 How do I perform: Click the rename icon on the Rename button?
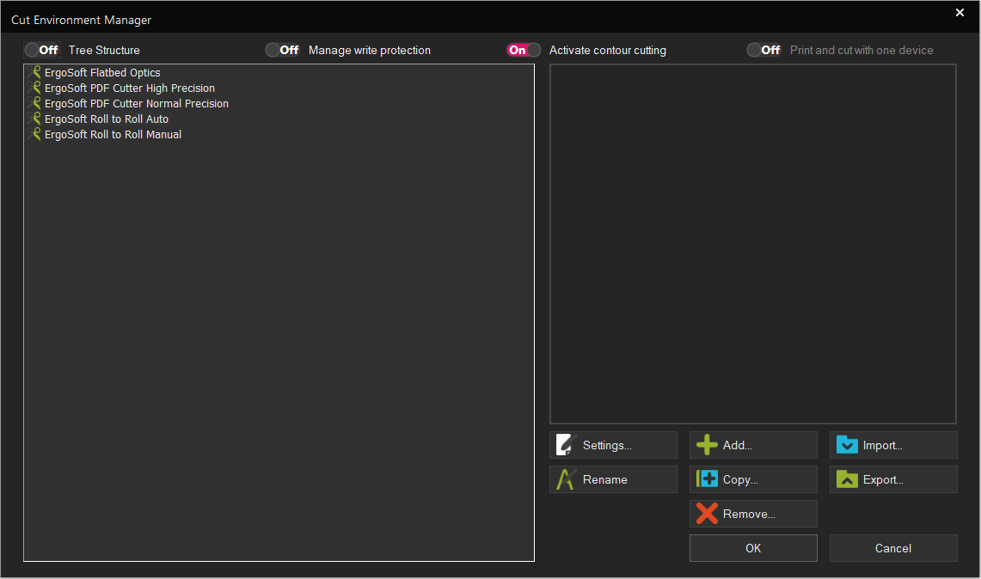point(566,479)
